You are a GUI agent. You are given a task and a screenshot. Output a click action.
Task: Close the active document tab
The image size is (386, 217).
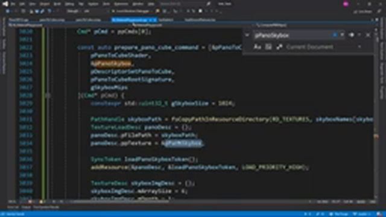tap(155, 20)
